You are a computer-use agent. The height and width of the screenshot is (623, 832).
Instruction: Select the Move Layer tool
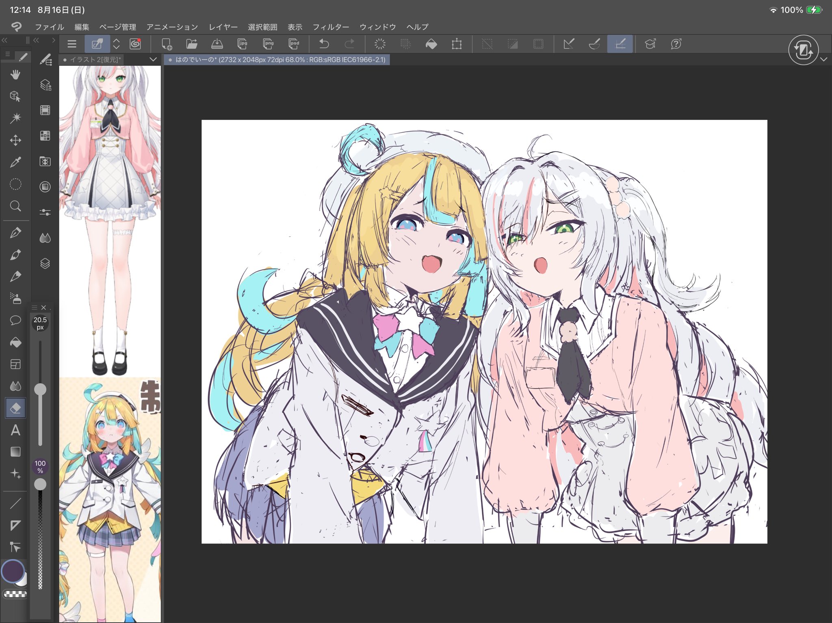[15, 140]
